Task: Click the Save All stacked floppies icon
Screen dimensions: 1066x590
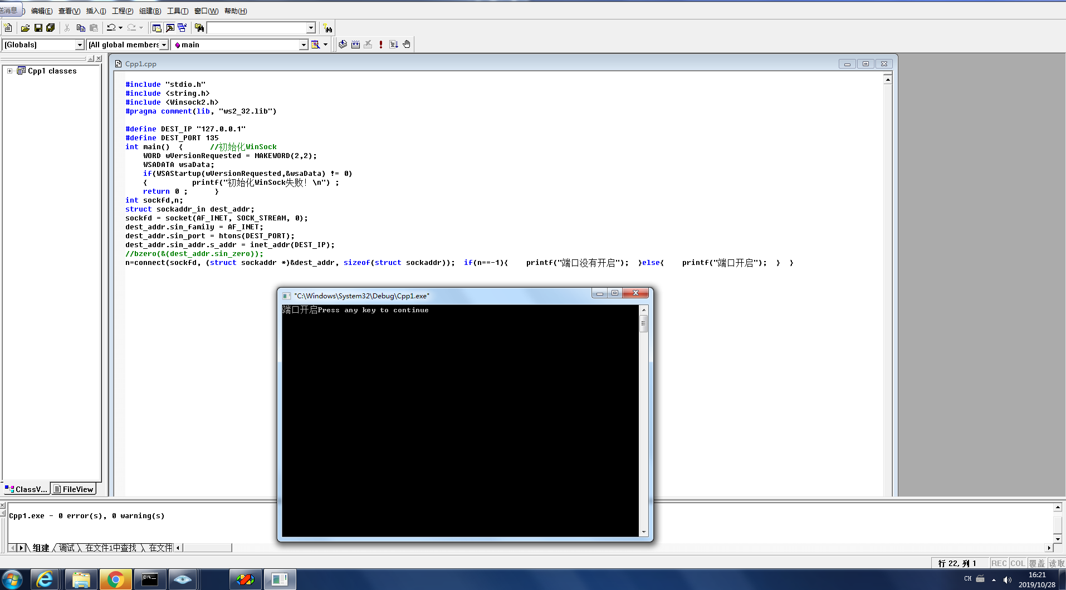Action: 51,28
